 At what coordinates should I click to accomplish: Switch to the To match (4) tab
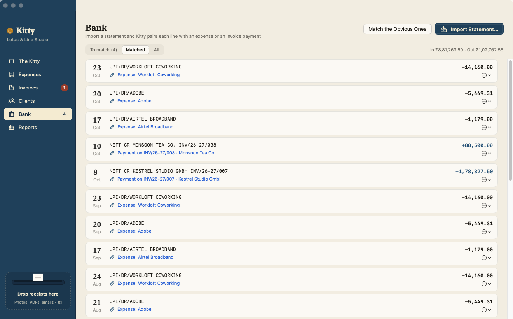point(104,50)
